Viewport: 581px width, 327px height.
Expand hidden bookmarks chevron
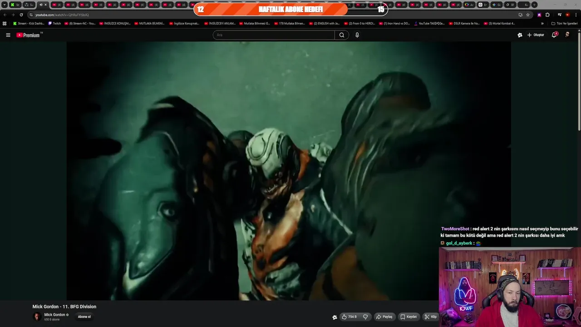(x=542, y=24)
